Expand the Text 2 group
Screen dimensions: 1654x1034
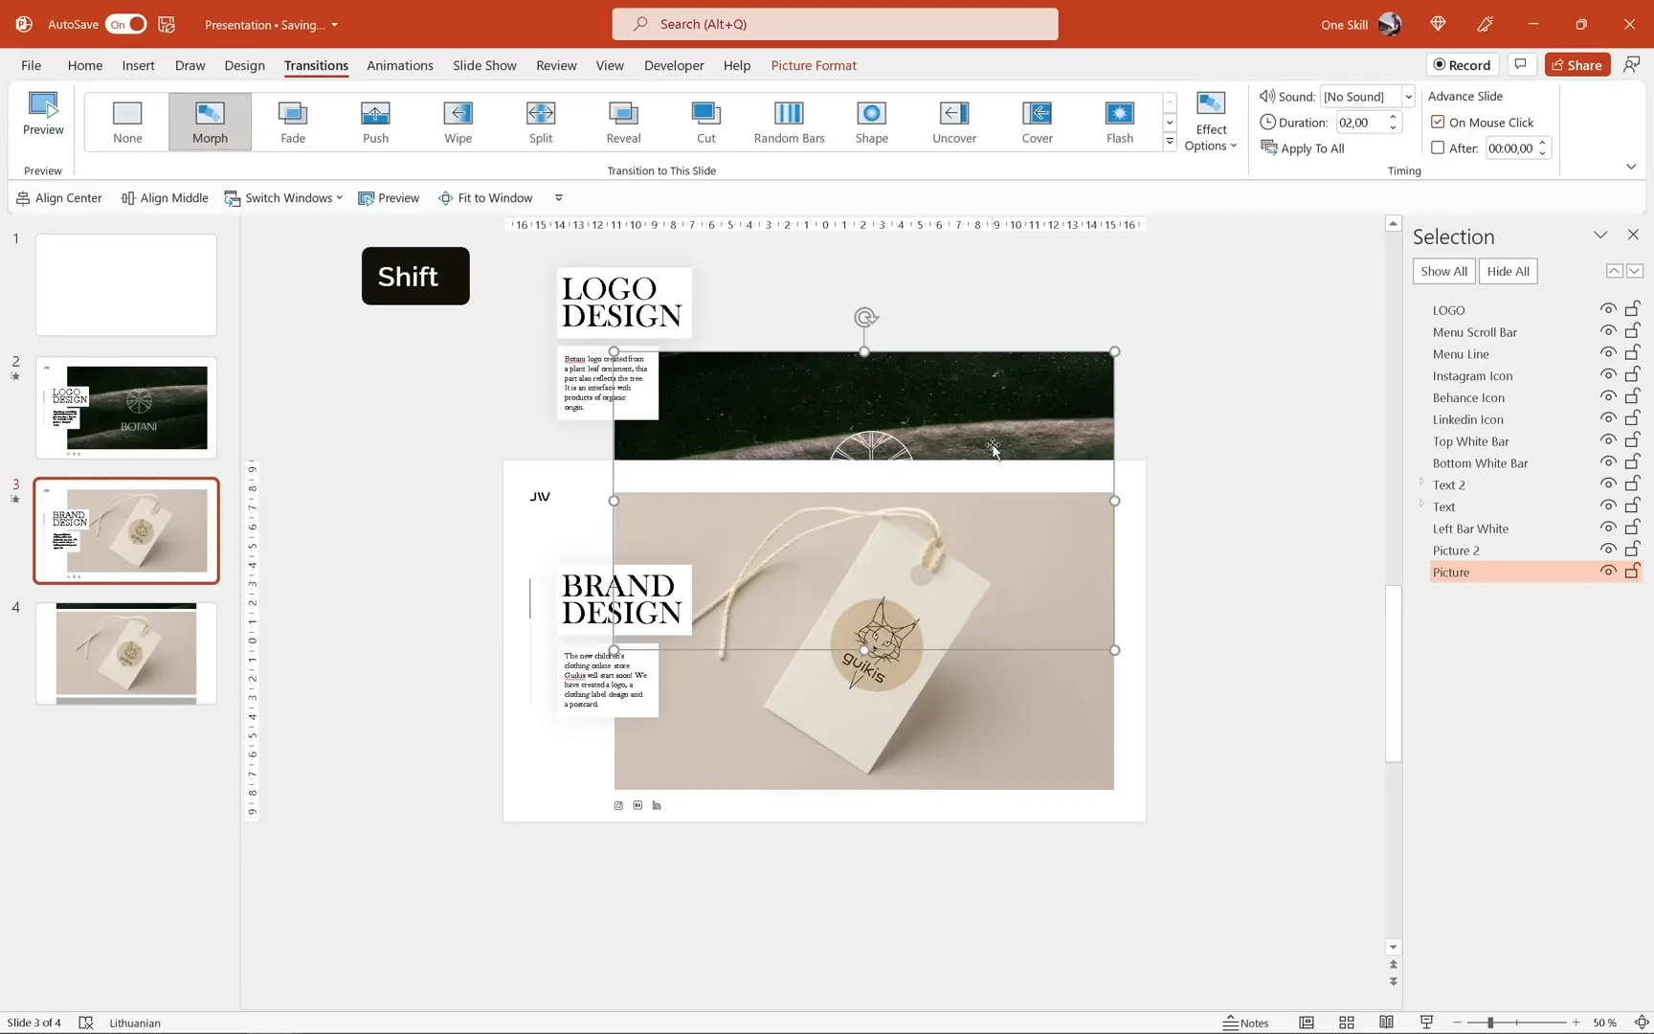(1421, 483)
